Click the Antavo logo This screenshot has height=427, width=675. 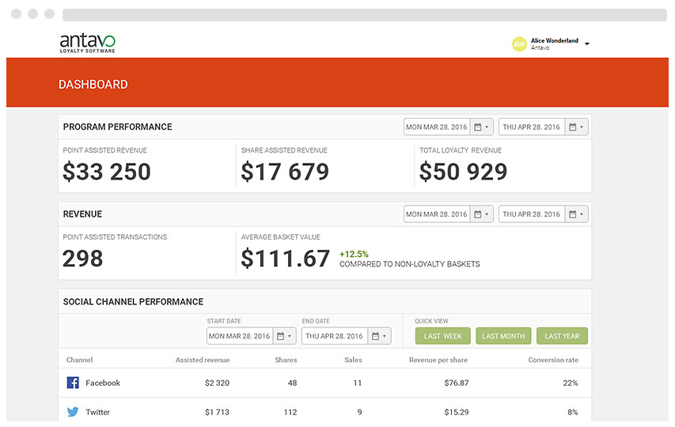(88, 43)
